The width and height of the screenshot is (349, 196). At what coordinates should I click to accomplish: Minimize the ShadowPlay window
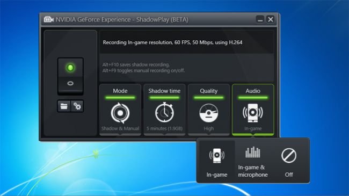[260, 19]
